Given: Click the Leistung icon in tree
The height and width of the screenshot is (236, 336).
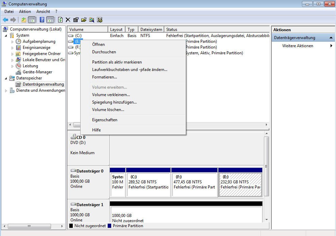Looking at the screenshot, I should click(x=18, y=66).
